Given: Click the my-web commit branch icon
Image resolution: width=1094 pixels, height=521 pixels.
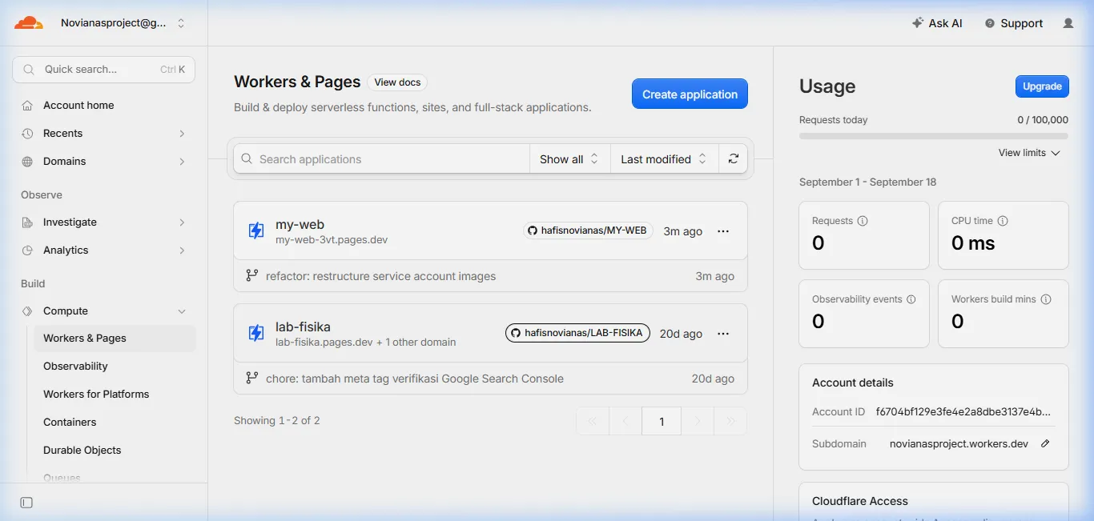Looking at the screenshot, I should pyautogui.click(x=251, y=276).
